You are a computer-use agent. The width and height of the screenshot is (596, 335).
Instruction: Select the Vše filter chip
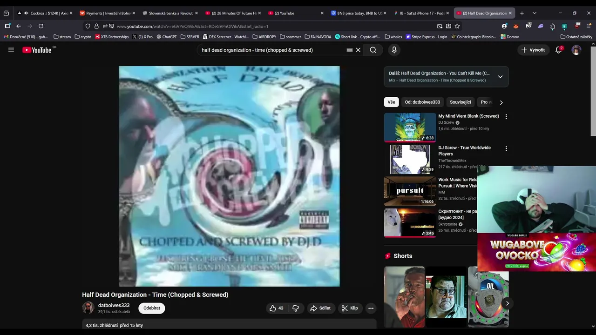click(x=391, y=102)
